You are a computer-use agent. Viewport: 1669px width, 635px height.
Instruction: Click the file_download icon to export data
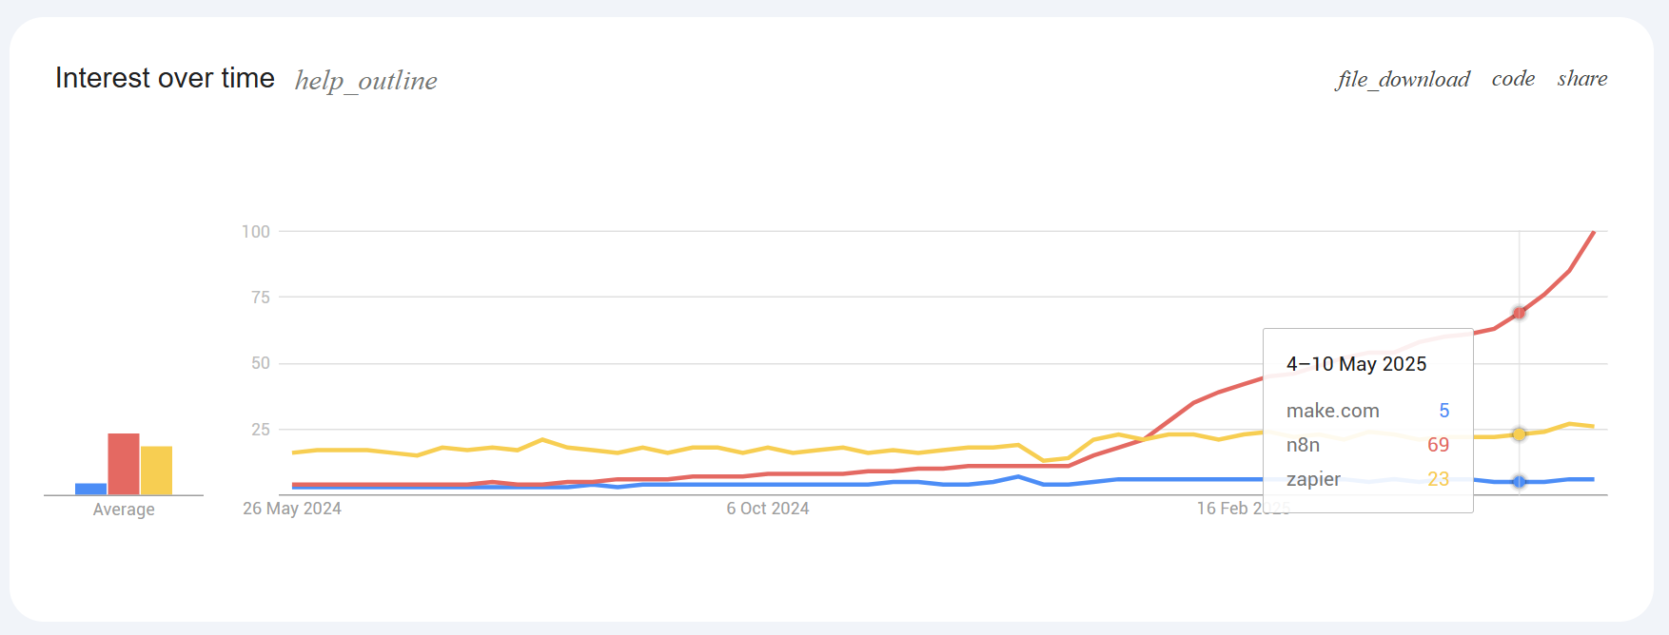pyautogui.click(x=1402, y=80)
